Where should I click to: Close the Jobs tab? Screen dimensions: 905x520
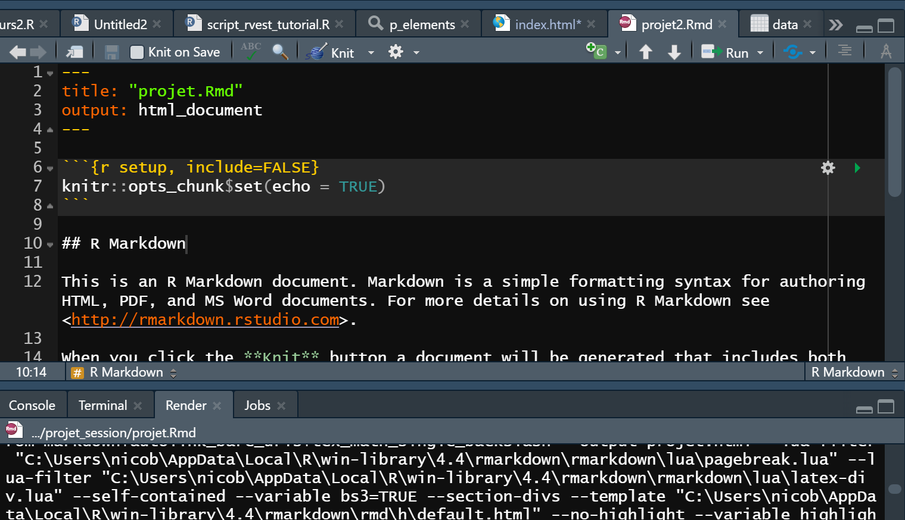(281, 406)
